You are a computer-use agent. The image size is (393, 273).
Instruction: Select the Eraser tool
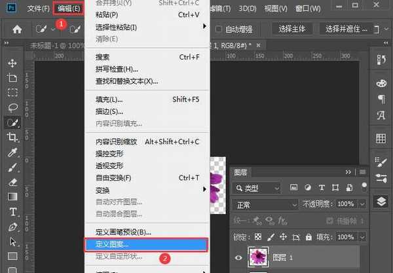12,181
